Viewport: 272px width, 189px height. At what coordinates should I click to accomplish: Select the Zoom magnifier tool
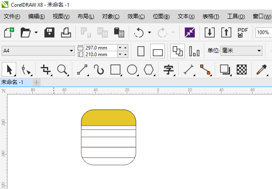[x=62, y=70]
